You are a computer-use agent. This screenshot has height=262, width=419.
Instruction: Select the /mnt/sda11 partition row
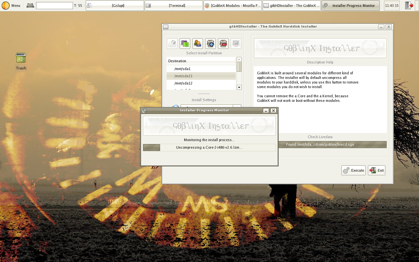[x=201, y=76]
